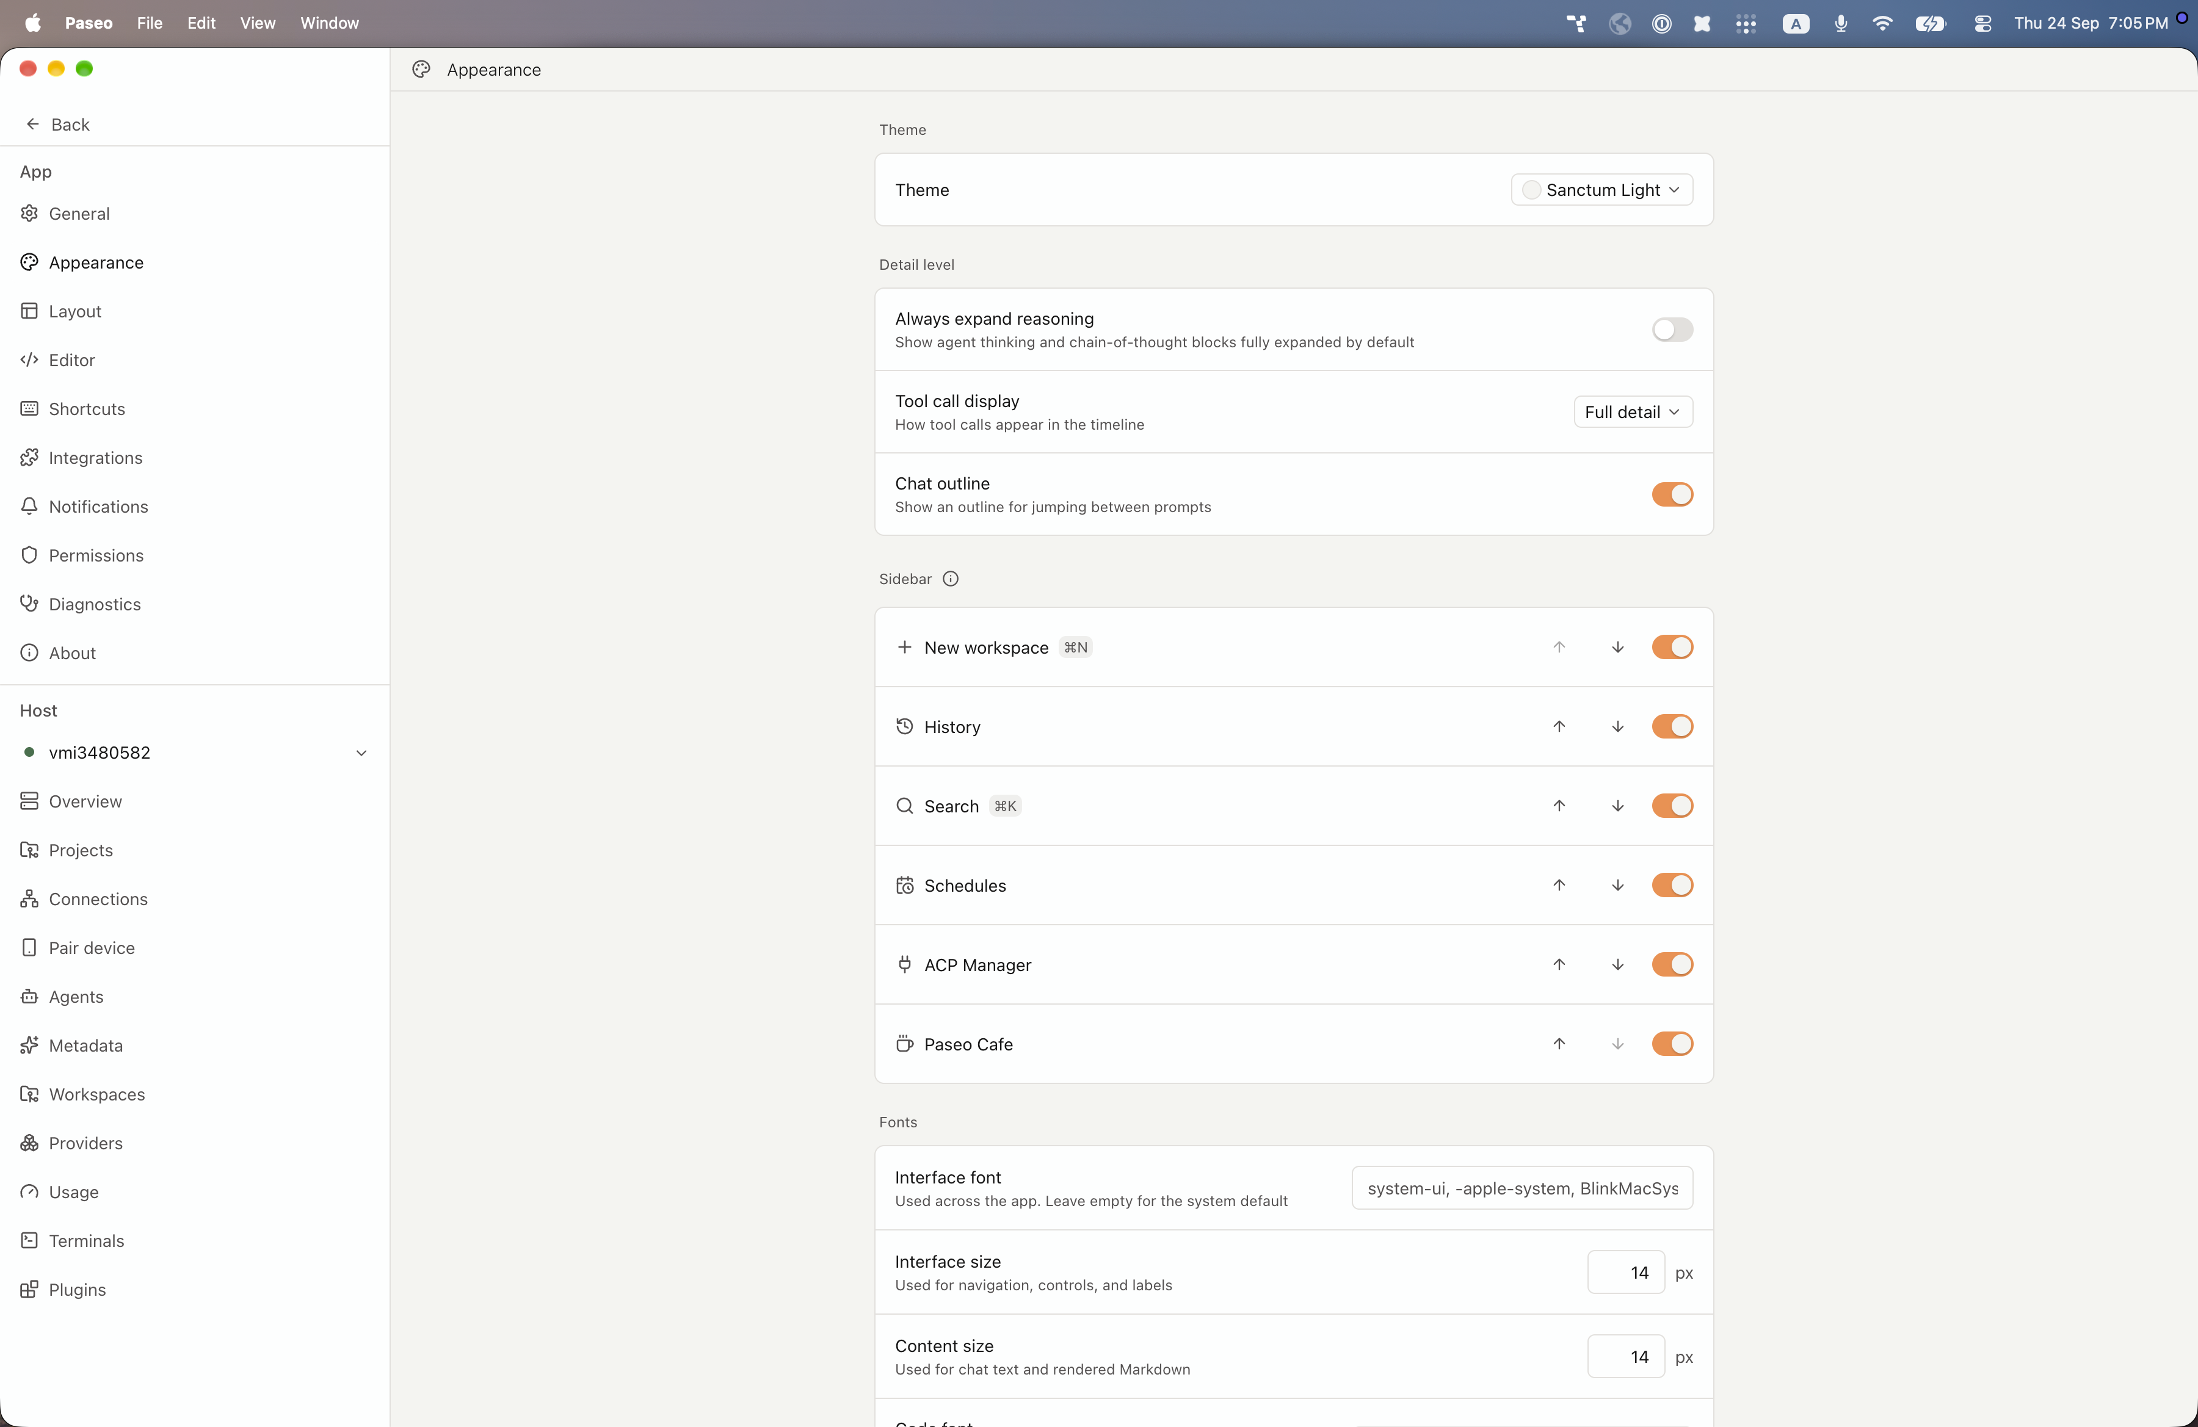2198x1427 pixels.
Task: Expand the vmi3480582 host chevron
Action: (x=361, y=753)
